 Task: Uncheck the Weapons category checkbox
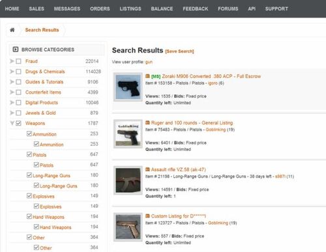[19, 123]
